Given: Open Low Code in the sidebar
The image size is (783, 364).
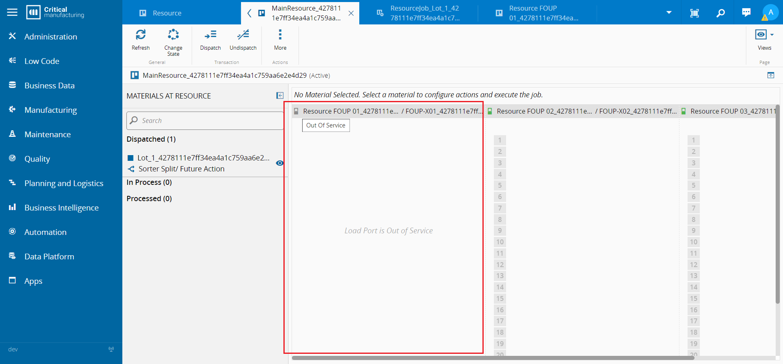Looking at the screenshot, I should coord(61,61).
